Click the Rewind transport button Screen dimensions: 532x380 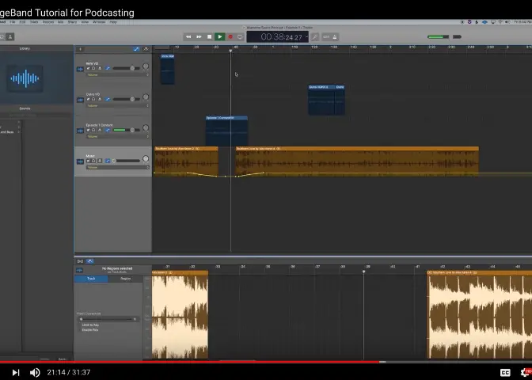point(188,36)
